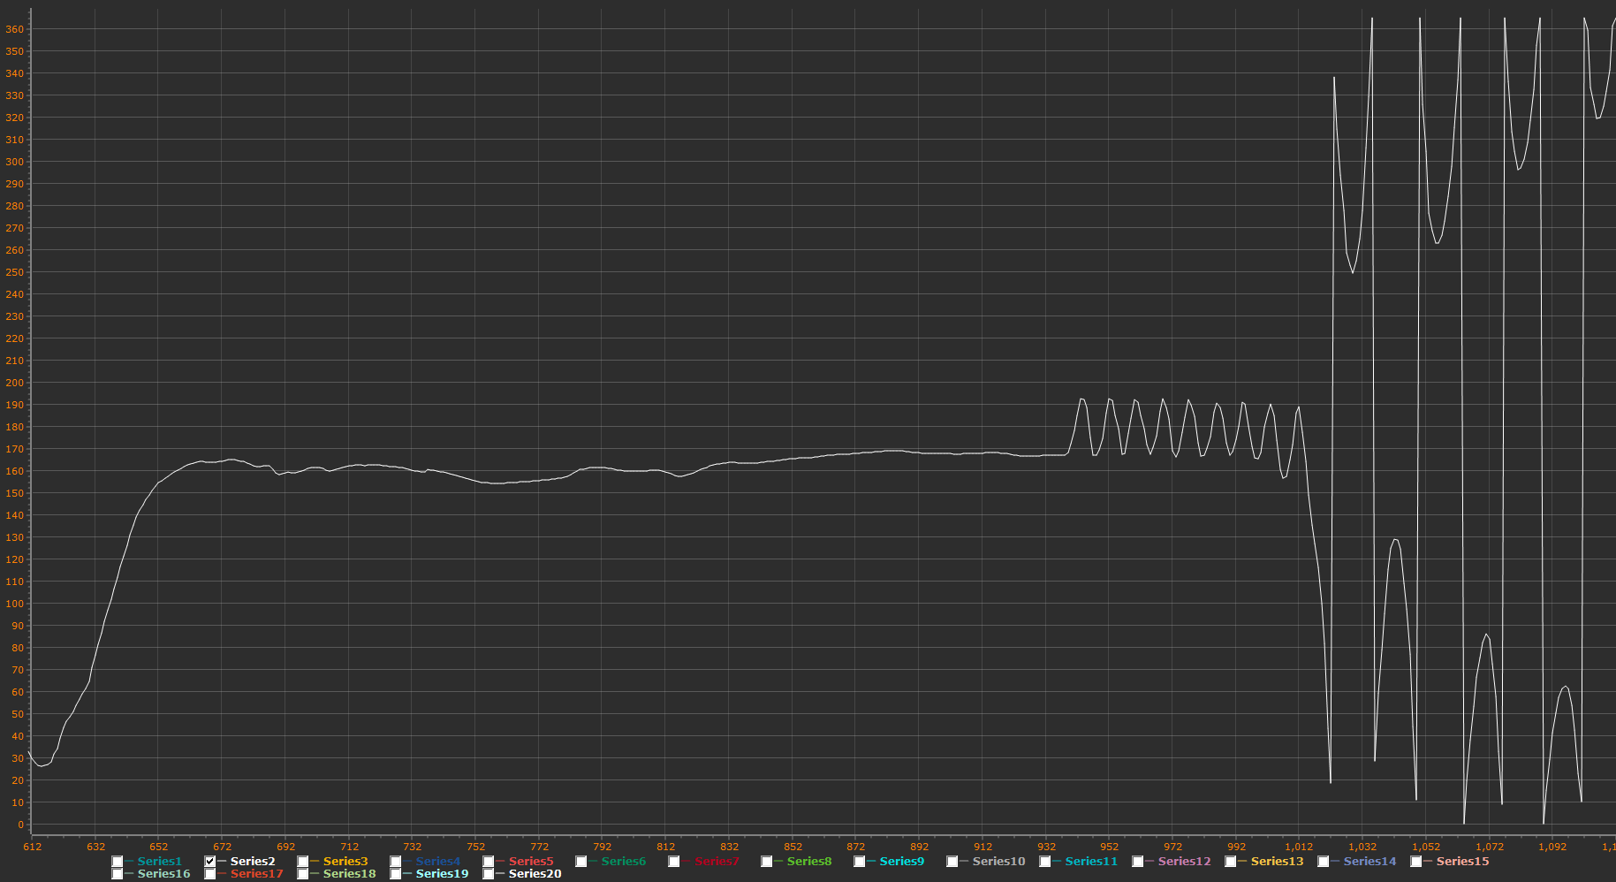Image resolution: width=1616 pixels, height=882 pixels.
Task: Turn on the Series8 checkbox
Action: 767,862
